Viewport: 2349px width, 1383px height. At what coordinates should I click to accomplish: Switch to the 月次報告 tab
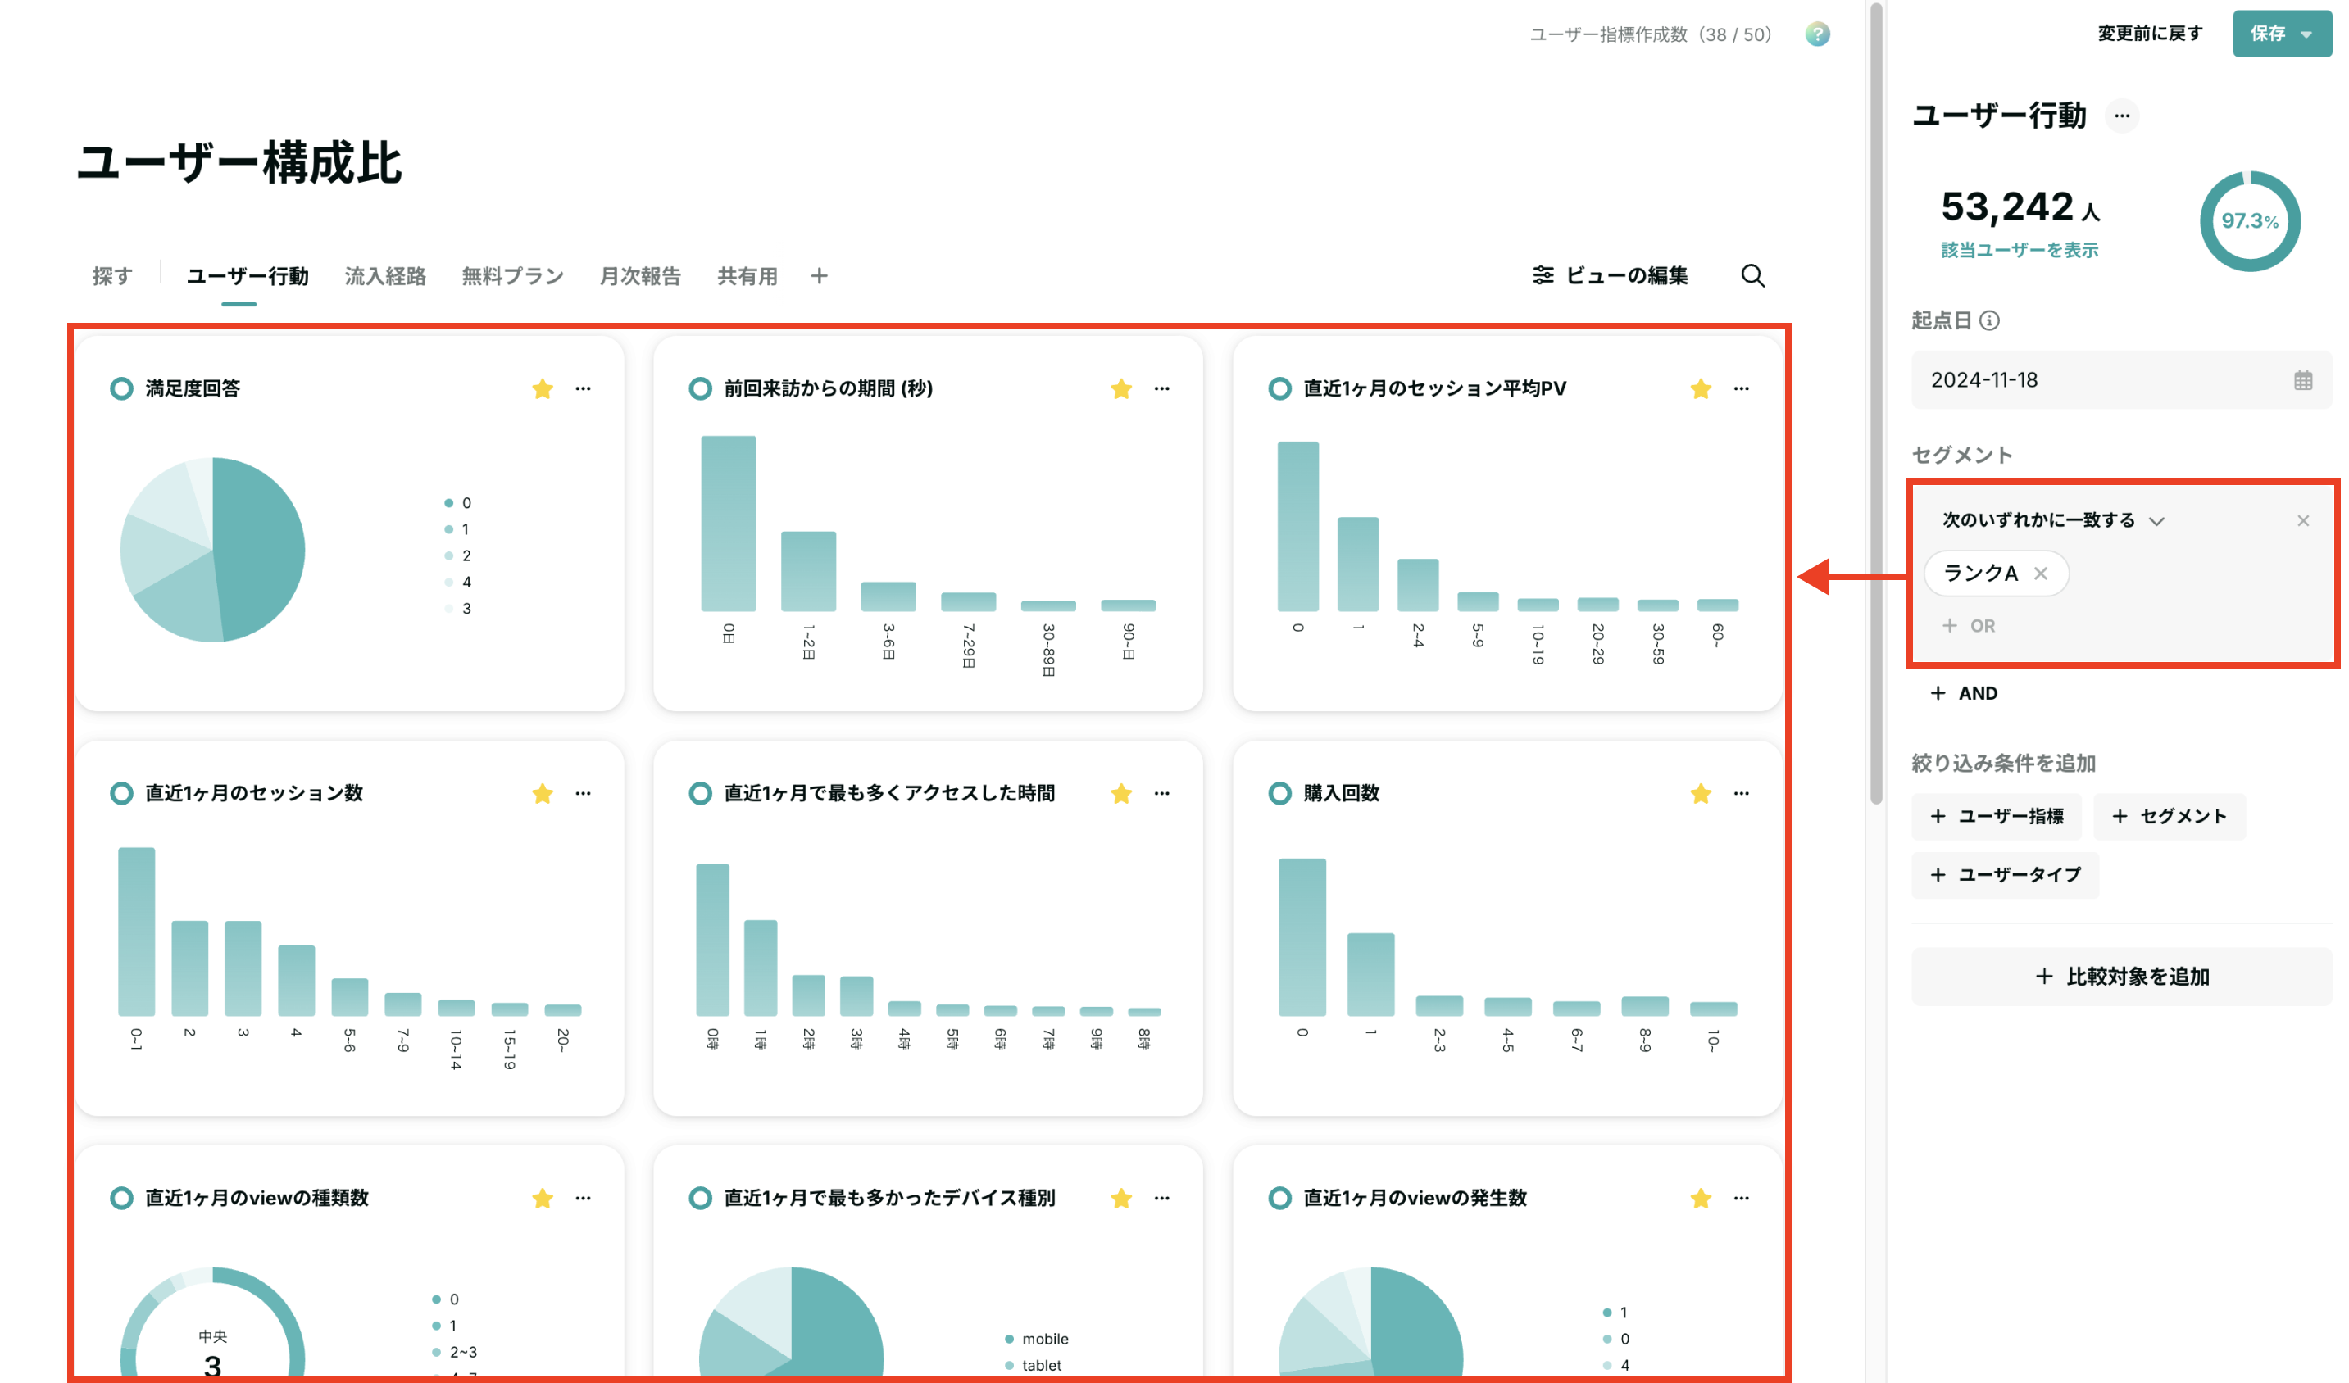pyautogui.click(x=639, y=276)
